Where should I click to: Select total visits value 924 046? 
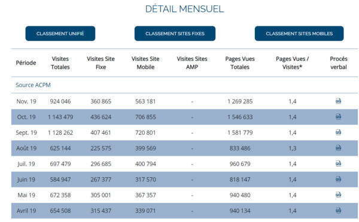60,101
